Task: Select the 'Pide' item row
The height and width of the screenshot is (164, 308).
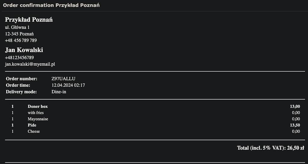Action: (155, 125)
